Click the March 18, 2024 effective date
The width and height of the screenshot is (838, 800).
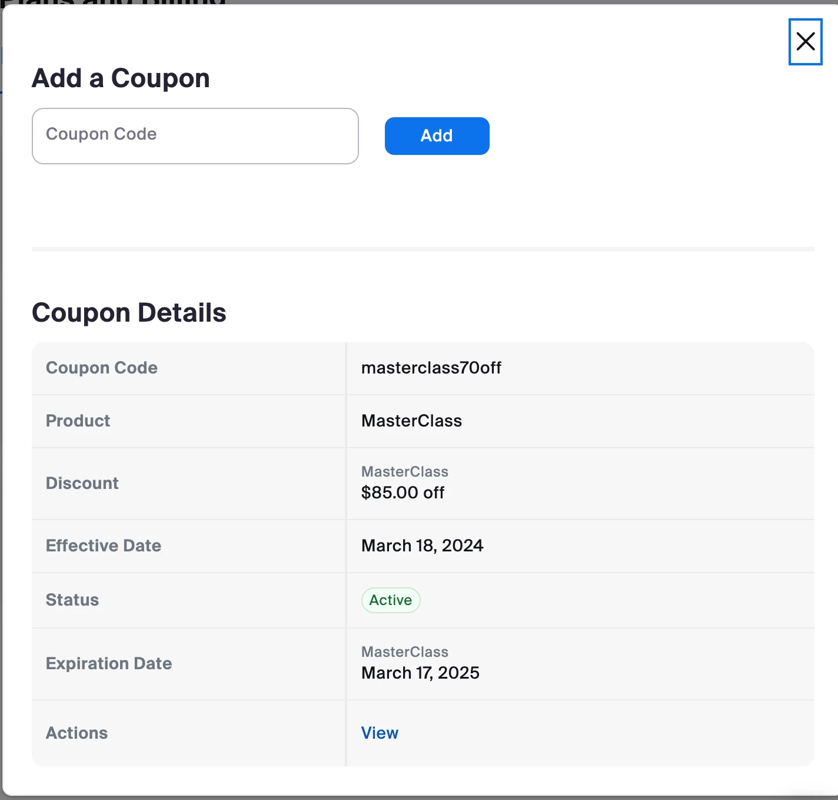(x=422, y=546)
